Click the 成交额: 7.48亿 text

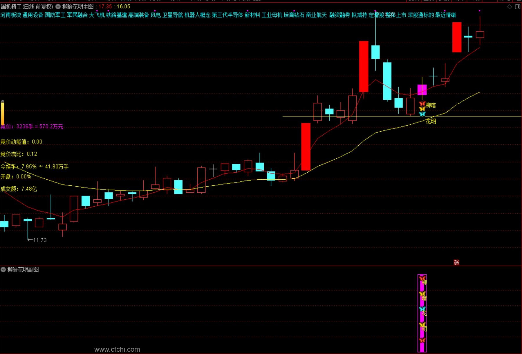tap(19, 189)
